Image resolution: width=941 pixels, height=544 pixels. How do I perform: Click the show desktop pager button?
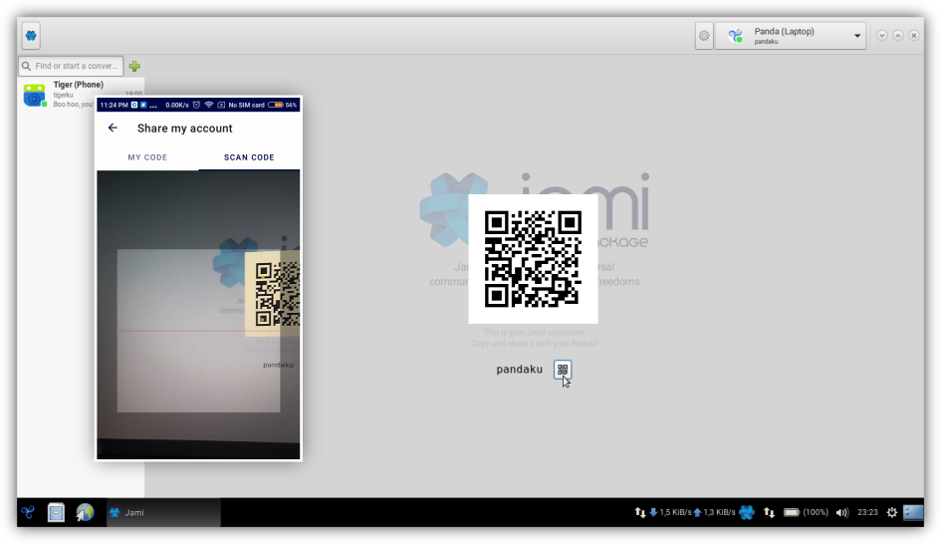[x=913, y=512]
